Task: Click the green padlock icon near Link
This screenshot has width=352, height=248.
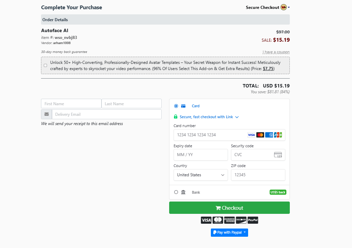Action: pos(176,117)
